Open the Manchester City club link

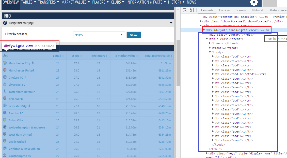point(19,63)
